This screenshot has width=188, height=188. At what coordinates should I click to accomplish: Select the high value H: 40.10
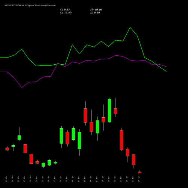pos(96,10)
